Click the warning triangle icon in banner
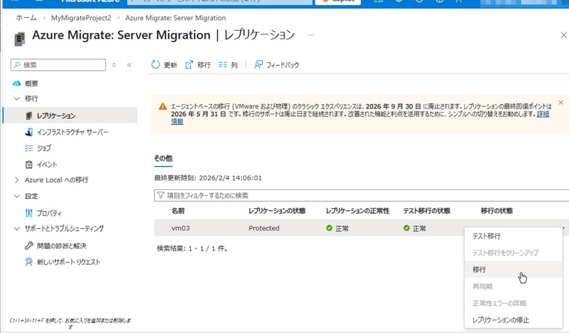569x333 pixels. (x=162, y=106)
